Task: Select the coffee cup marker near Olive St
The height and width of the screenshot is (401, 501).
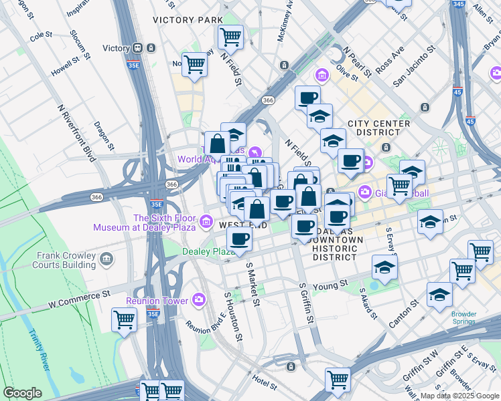Action: 307,98
